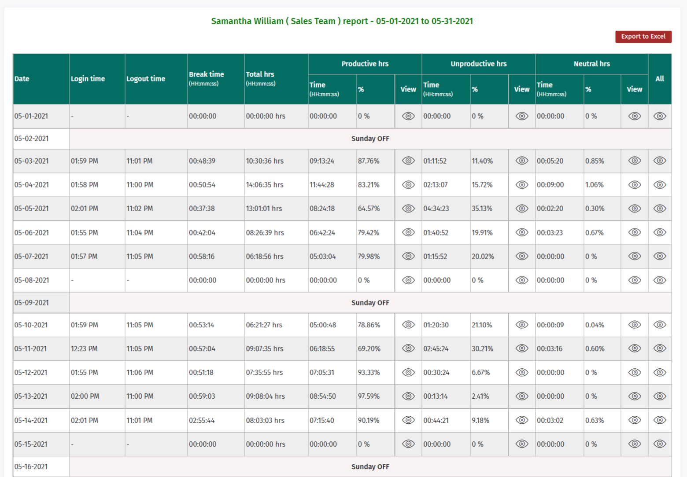Open unproductive hours view for 05-11-2021

tap(522, 349)
